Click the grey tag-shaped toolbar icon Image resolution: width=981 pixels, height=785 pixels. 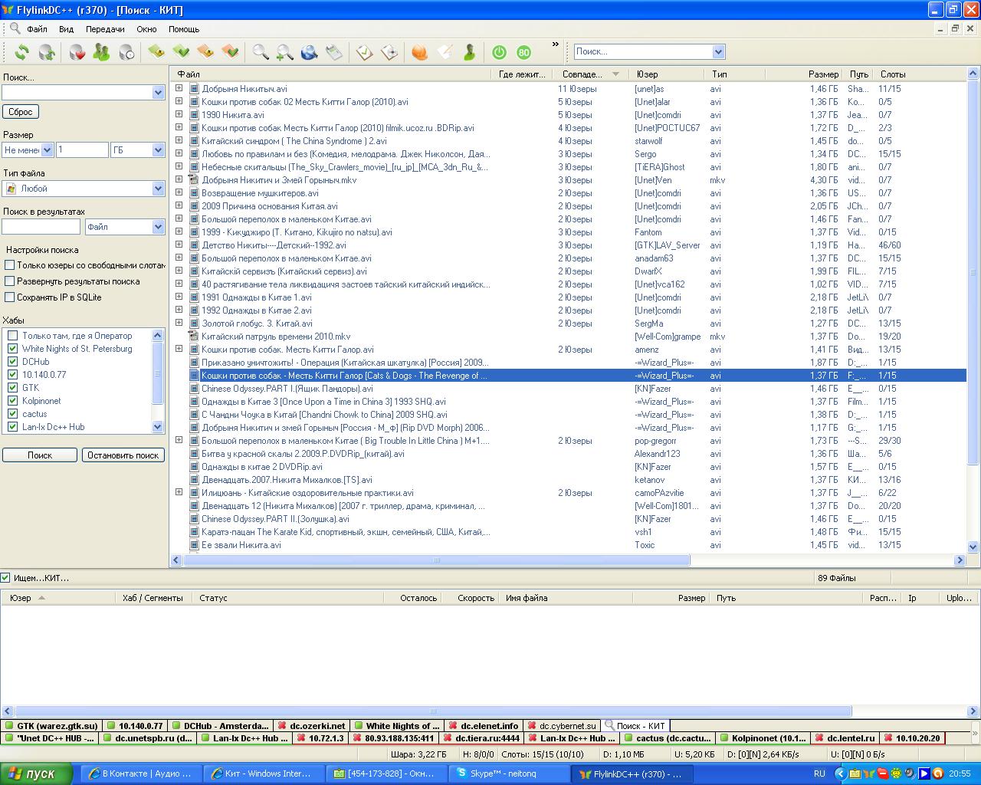click(334, 52)
